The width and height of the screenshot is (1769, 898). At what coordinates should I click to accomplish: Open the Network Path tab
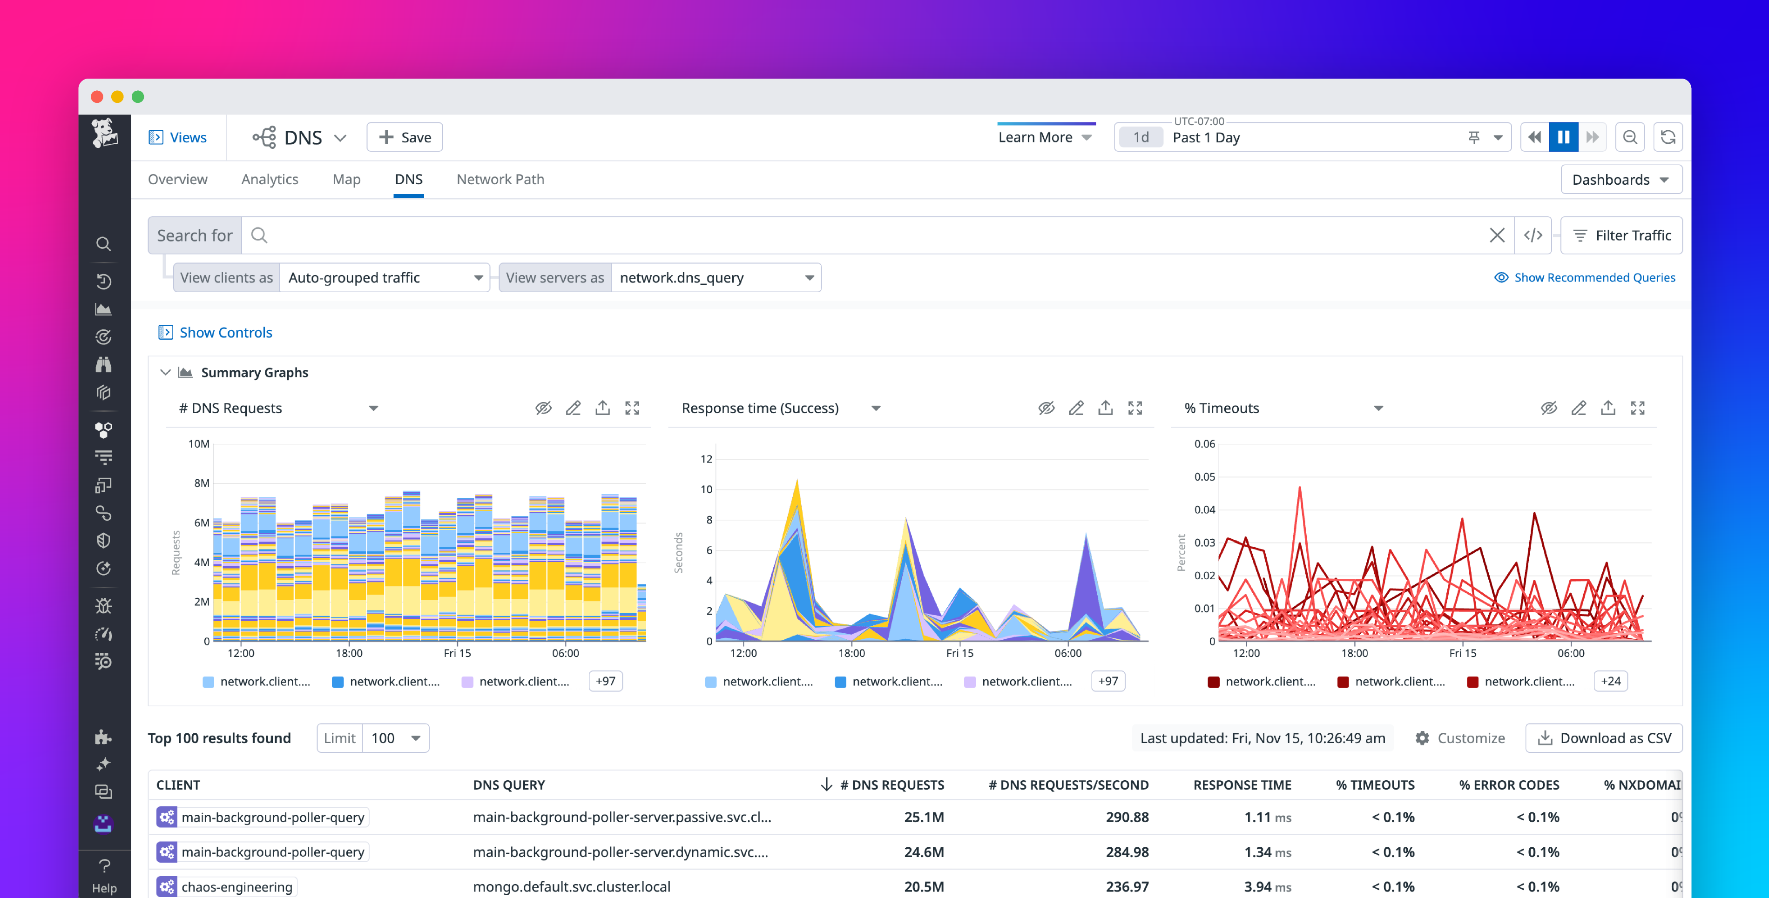tap(500, 179)
